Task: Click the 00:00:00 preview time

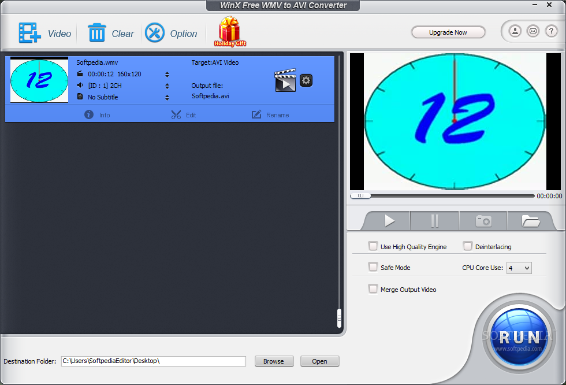Action: tap(549, 196)
